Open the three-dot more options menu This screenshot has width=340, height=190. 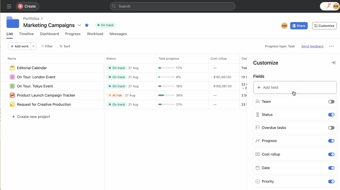point(331,46)
